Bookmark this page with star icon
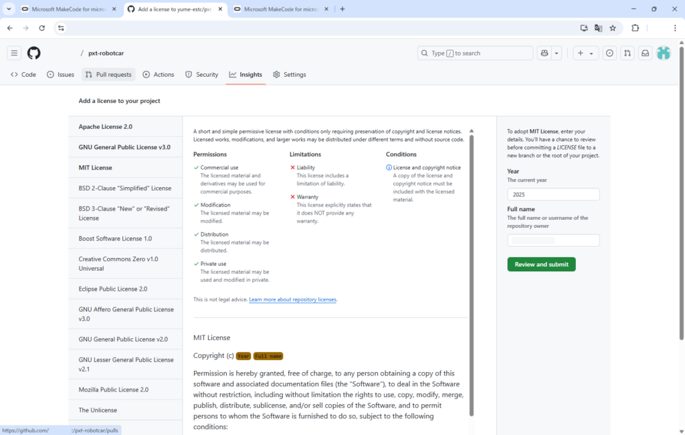The width and height of the screenshot is (685, 435). point(613,28)
